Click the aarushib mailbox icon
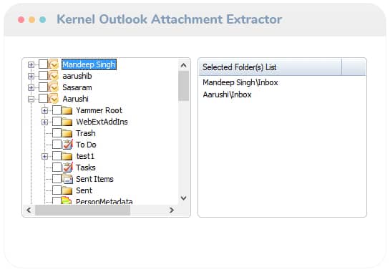 pyautogui.click(x=53, y=76)
